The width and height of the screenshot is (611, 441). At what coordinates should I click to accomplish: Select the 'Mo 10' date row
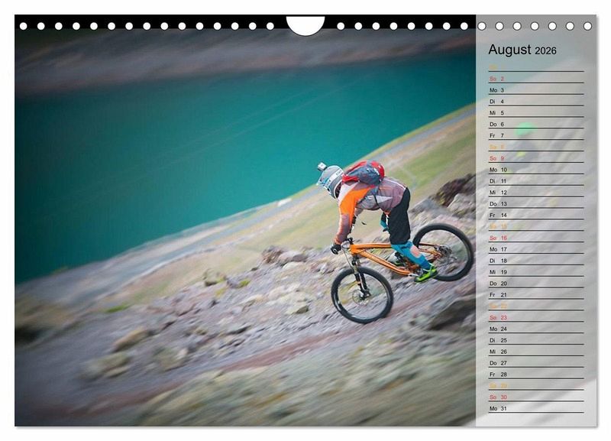(x=536, y=170)
